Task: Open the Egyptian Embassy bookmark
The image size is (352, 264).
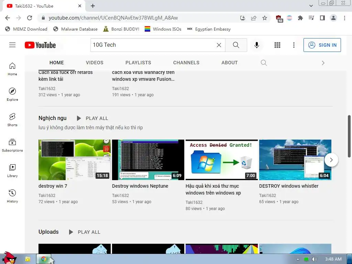Action: point(209,29)
